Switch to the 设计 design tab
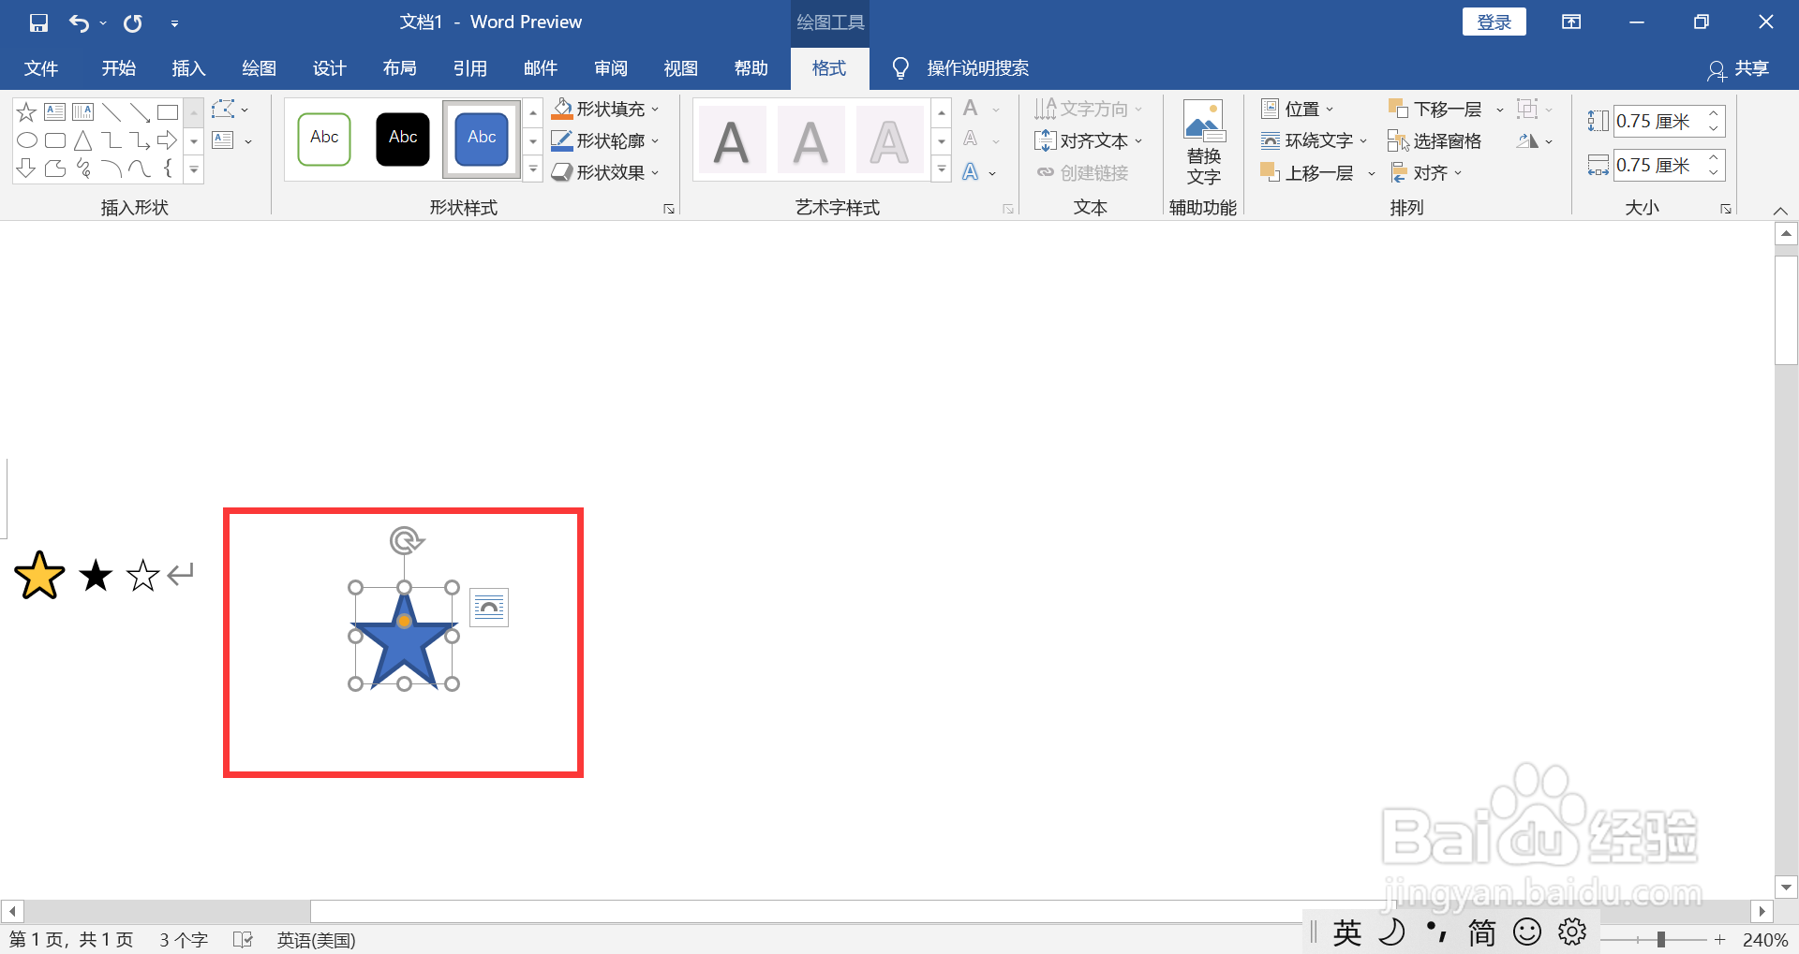 click(x=329, y=68)
